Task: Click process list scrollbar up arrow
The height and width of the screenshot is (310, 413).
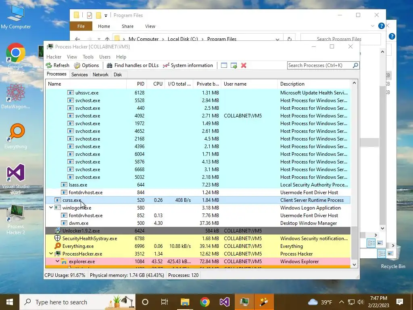Action: (354, 83)
